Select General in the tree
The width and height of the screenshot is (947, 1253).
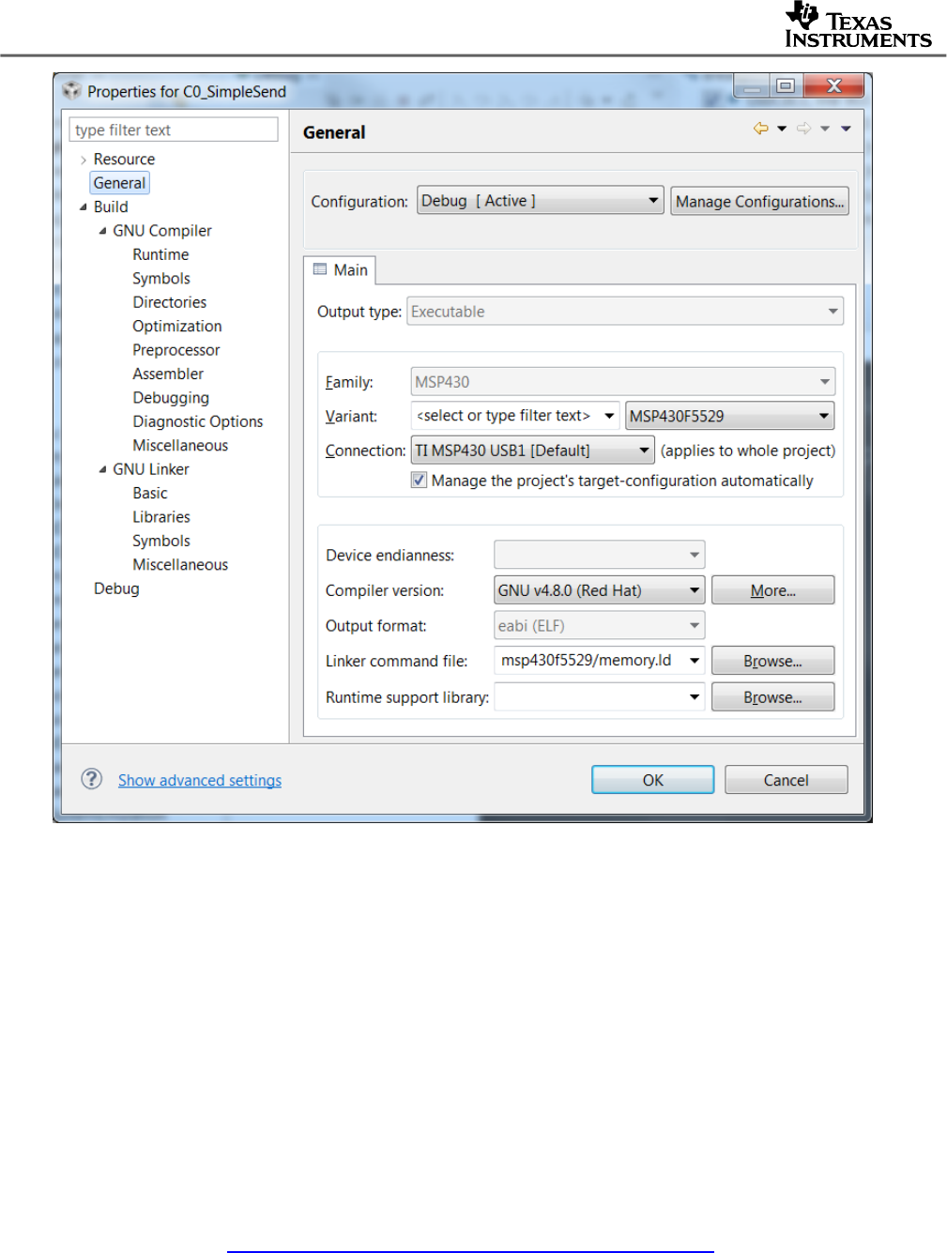pyautogui.click(x=119, y=183)
